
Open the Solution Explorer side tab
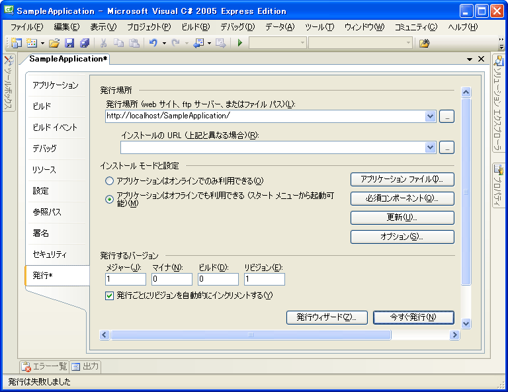[497, 103]
